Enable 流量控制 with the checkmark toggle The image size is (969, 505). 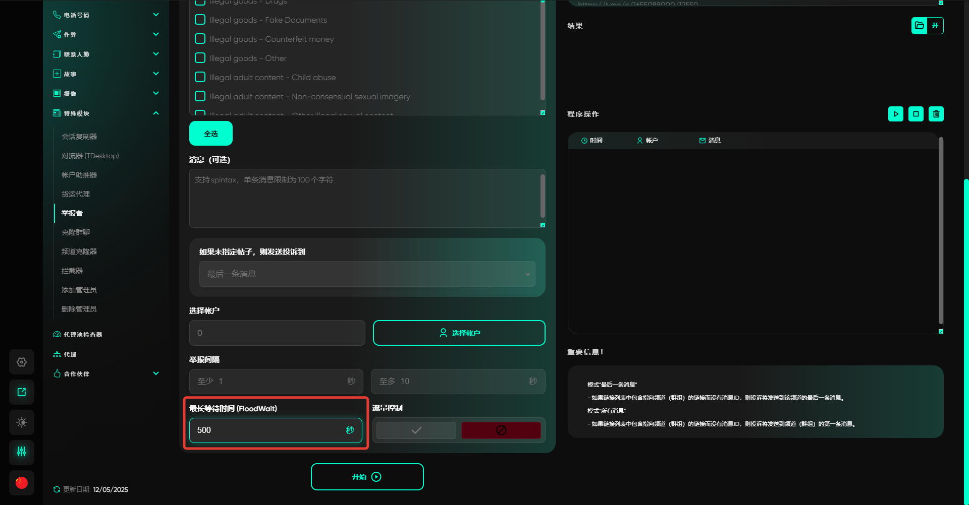(416, 430)
